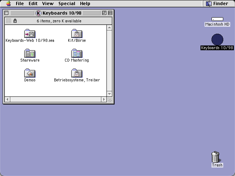Click the vertical scrollbar down arrow
This screenshot has width=235, height=176.
(109, 94)
